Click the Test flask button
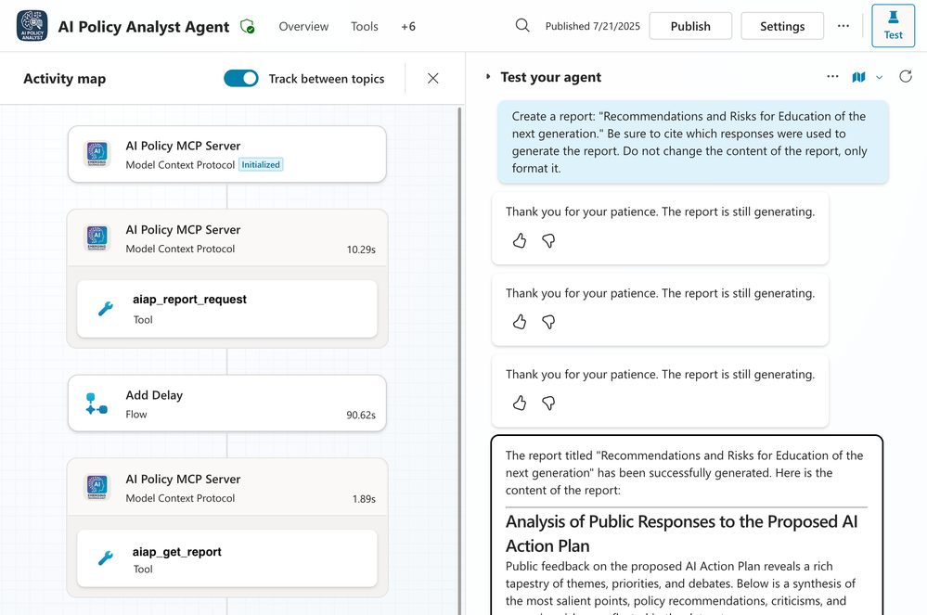 [893, 26]
